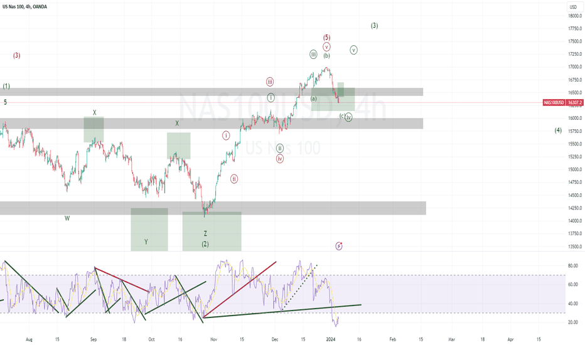Select the red circled ii label

[x=234, y=179]
